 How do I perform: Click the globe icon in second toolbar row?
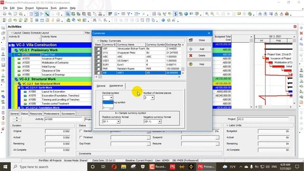[x=163, y=20]
